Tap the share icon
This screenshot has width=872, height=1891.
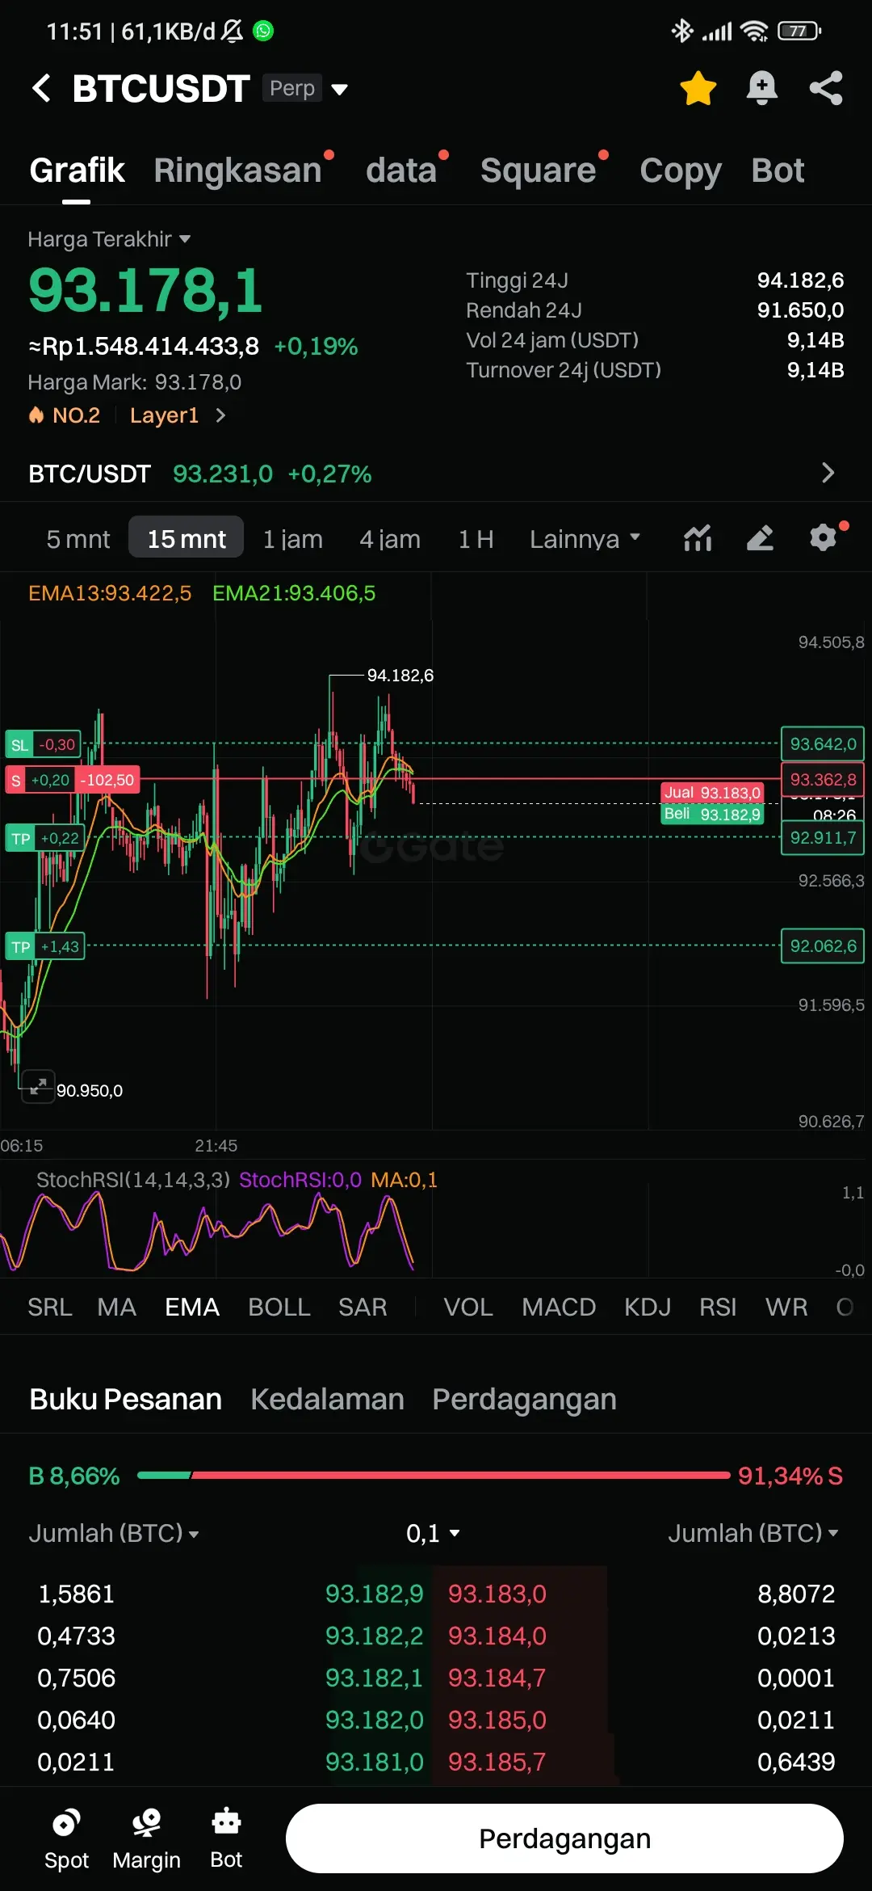[x=826, y=88]
